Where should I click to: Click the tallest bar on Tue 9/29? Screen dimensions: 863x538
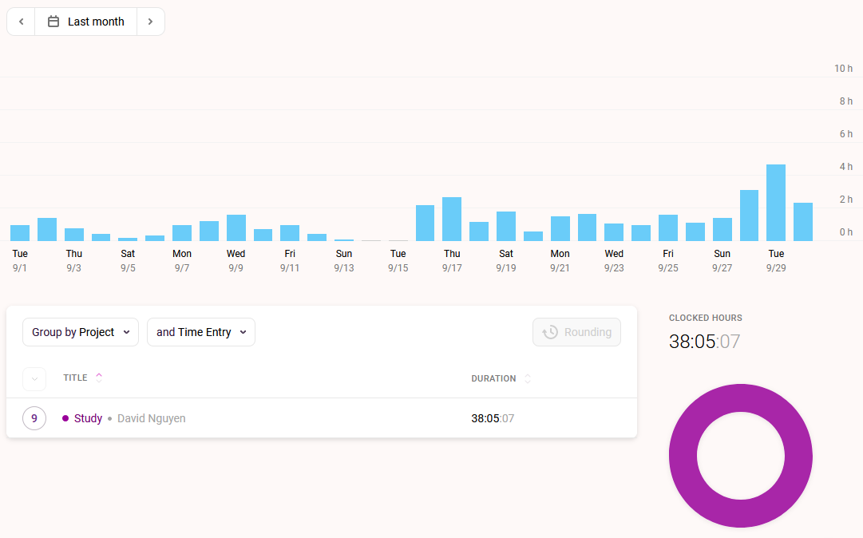776,203
